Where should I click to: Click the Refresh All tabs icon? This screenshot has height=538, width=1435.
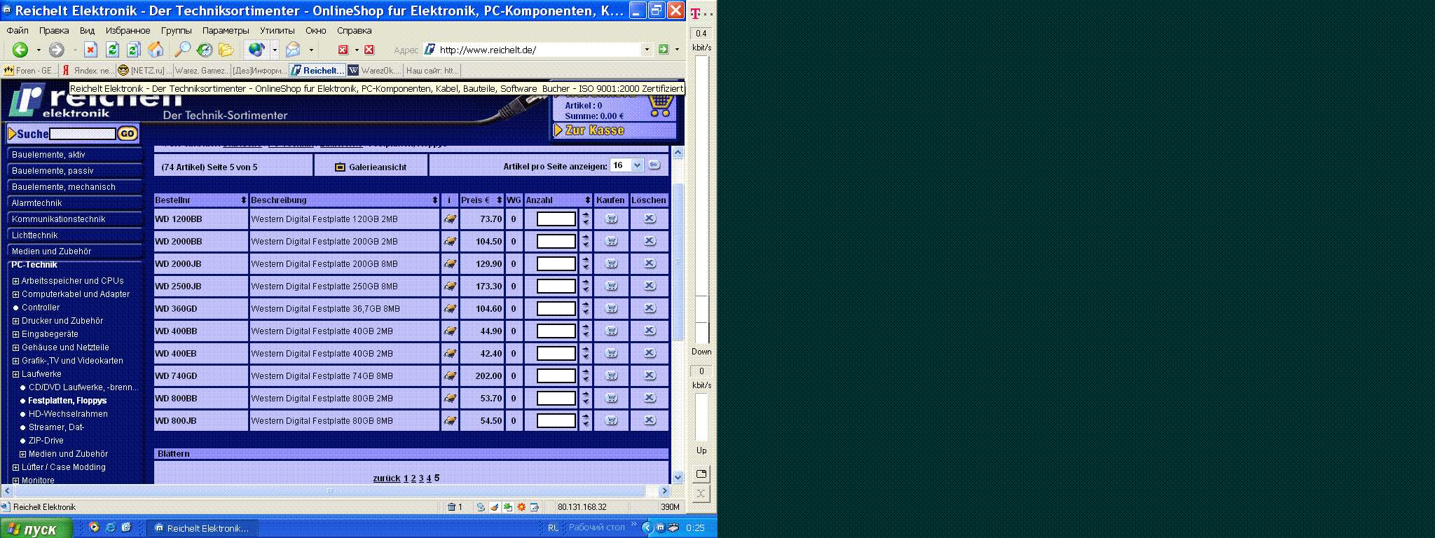[133, 50]
